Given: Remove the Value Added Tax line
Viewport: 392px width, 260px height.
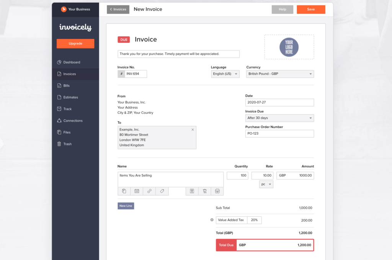Looking at the screenshot, I should click(x=212, y=220).
